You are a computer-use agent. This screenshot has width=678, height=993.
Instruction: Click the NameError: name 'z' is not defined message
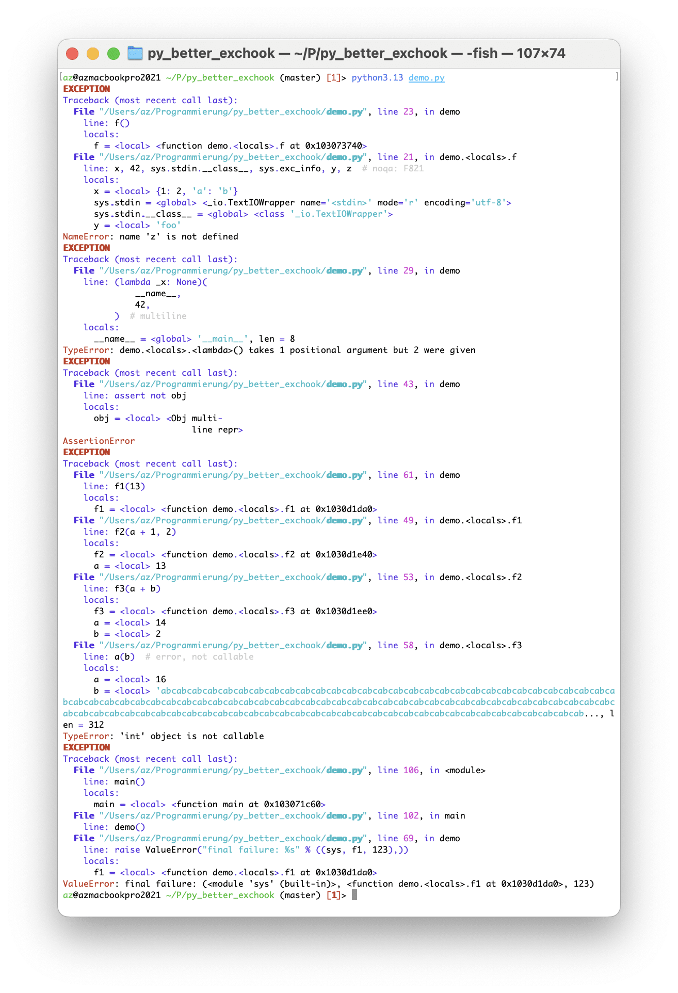tap(151, 236)
